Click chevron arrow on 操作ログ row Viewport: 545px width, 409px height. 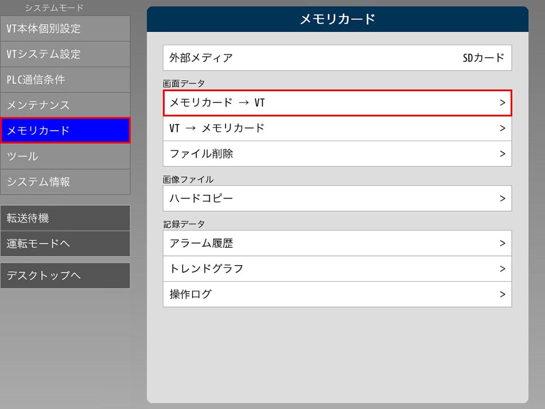502,294
